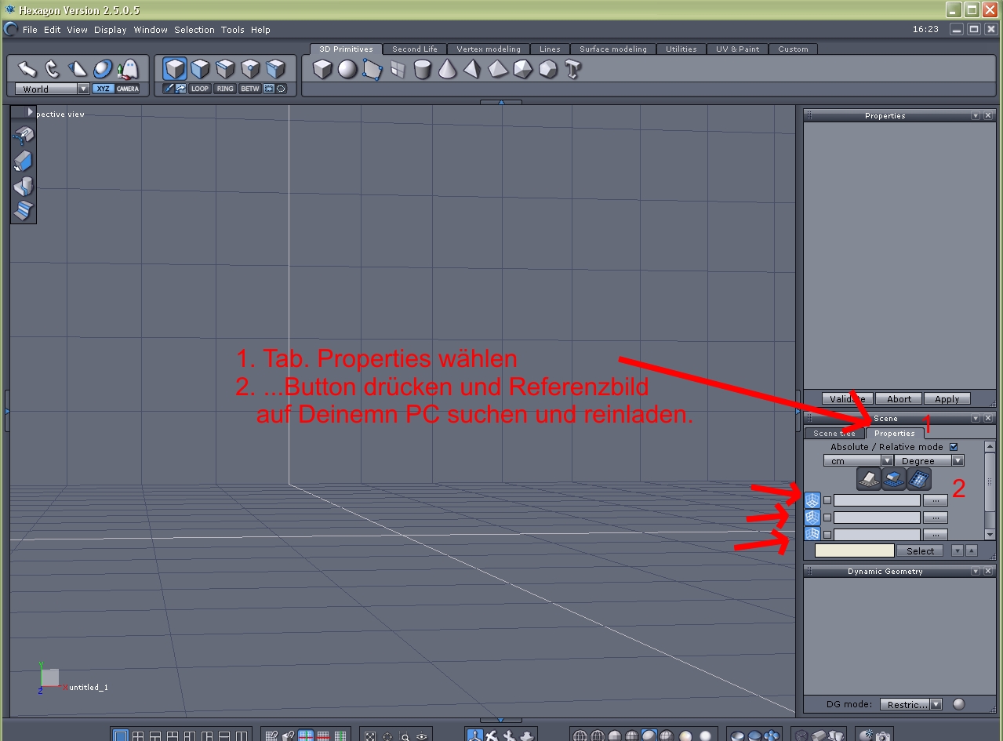Switch to the Surface modeling tab
Image resolution: width=1003 pixels, height=741 pixels.
613,49
